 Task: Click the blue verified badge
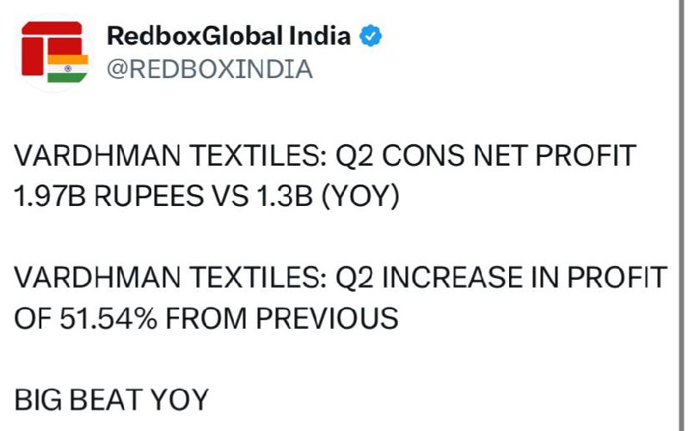[371, 36]
